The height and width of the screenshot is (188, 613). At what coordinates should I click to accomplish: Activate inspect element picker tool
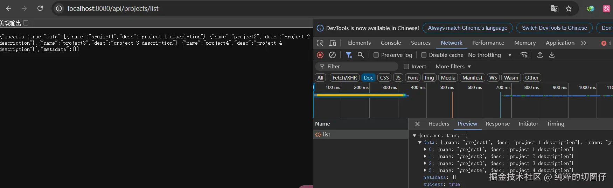pyautogui.click(x=320, y=43)
